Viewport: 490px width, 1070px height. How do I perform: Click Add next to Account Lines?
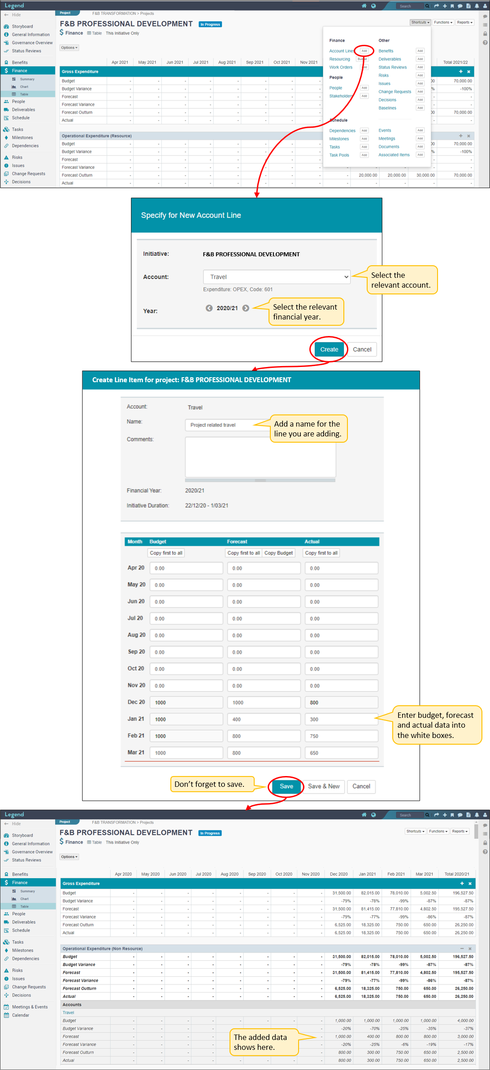tap(364, 51)
